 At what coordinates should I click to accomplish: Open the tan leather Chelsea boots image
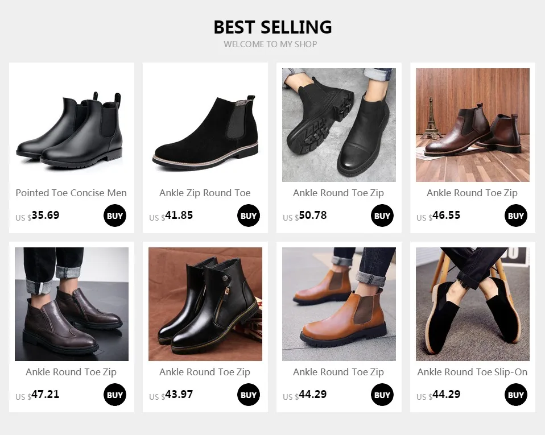coord(339,304)
